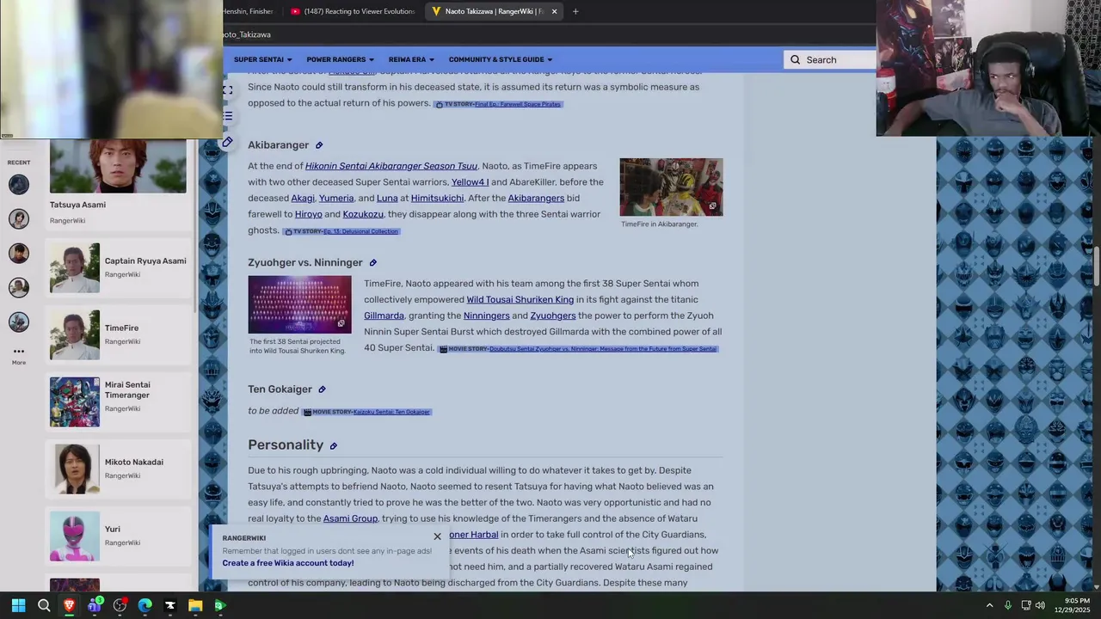
Task: Expand the Power Rangers dropdown menu
Action: coord(340,59)
